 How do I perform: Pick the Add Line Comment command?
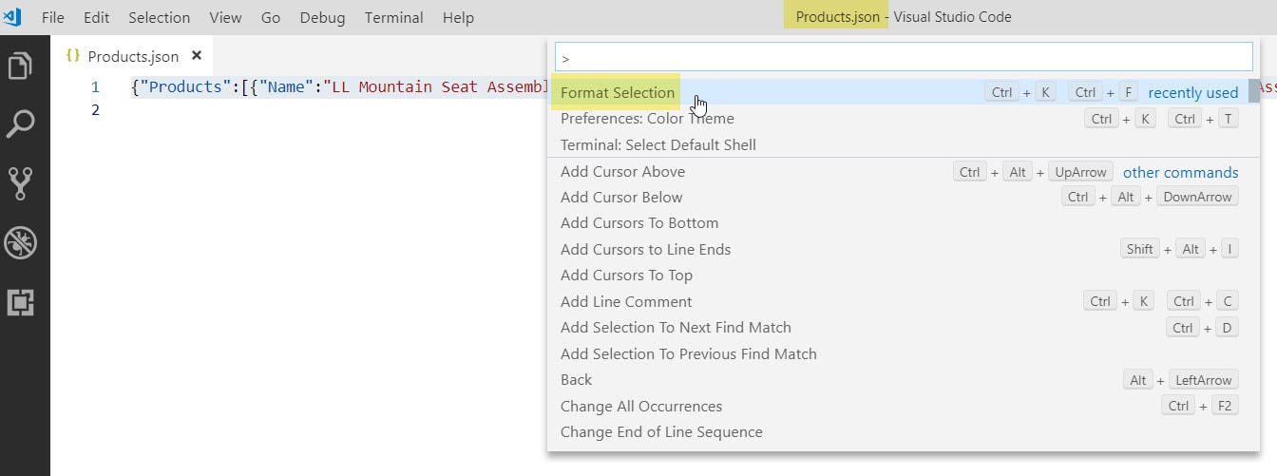click(x=626, y=302)
